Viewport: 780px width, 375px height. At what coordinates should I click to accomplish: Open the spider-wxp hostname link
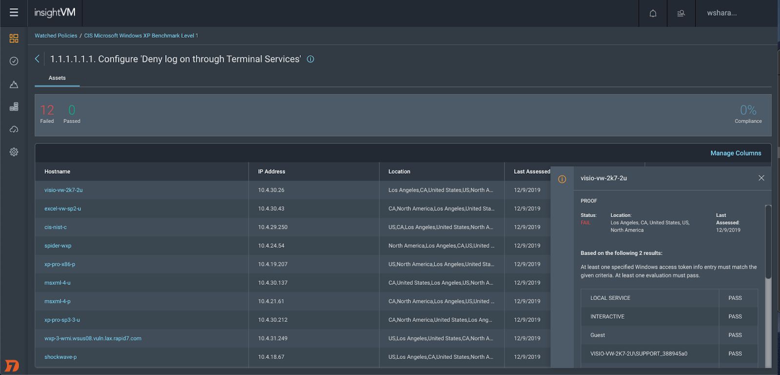(58, 246)
